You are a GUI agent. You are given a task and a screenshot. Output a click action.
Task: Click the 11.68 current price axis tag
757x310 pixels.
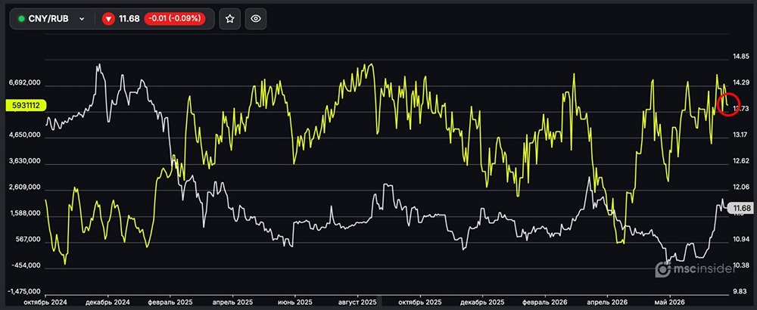point(740,208)
